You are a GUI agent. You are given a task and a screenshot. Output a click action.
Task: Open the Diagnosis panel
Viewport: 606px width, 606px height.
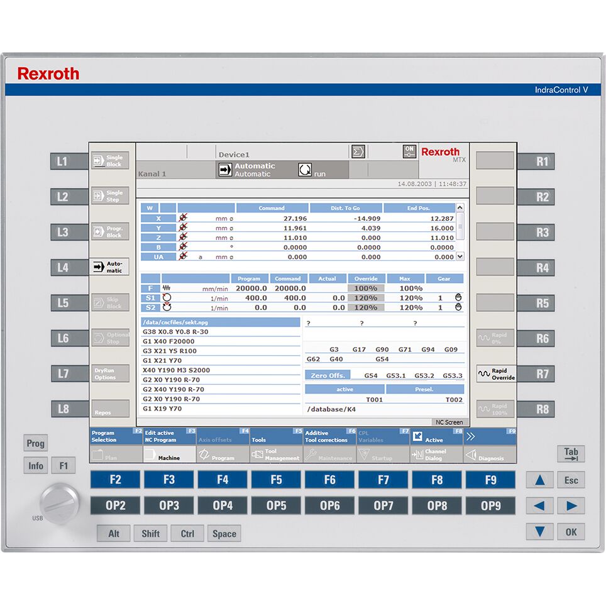click(x=490, y=454)
